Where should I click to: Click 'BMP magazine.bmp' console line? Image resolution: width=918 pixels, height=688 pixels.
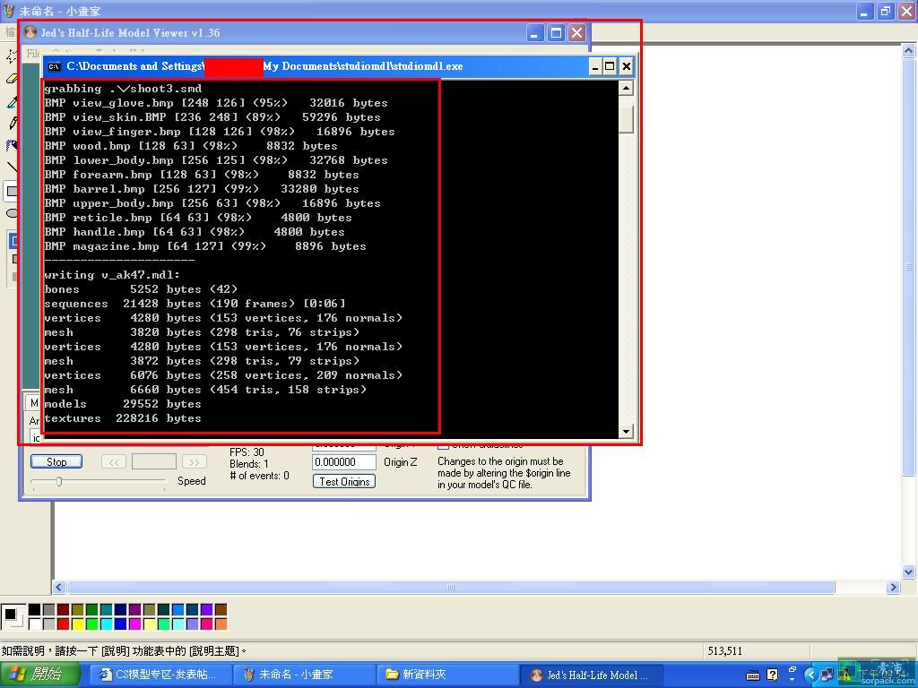tap(205, 246)
